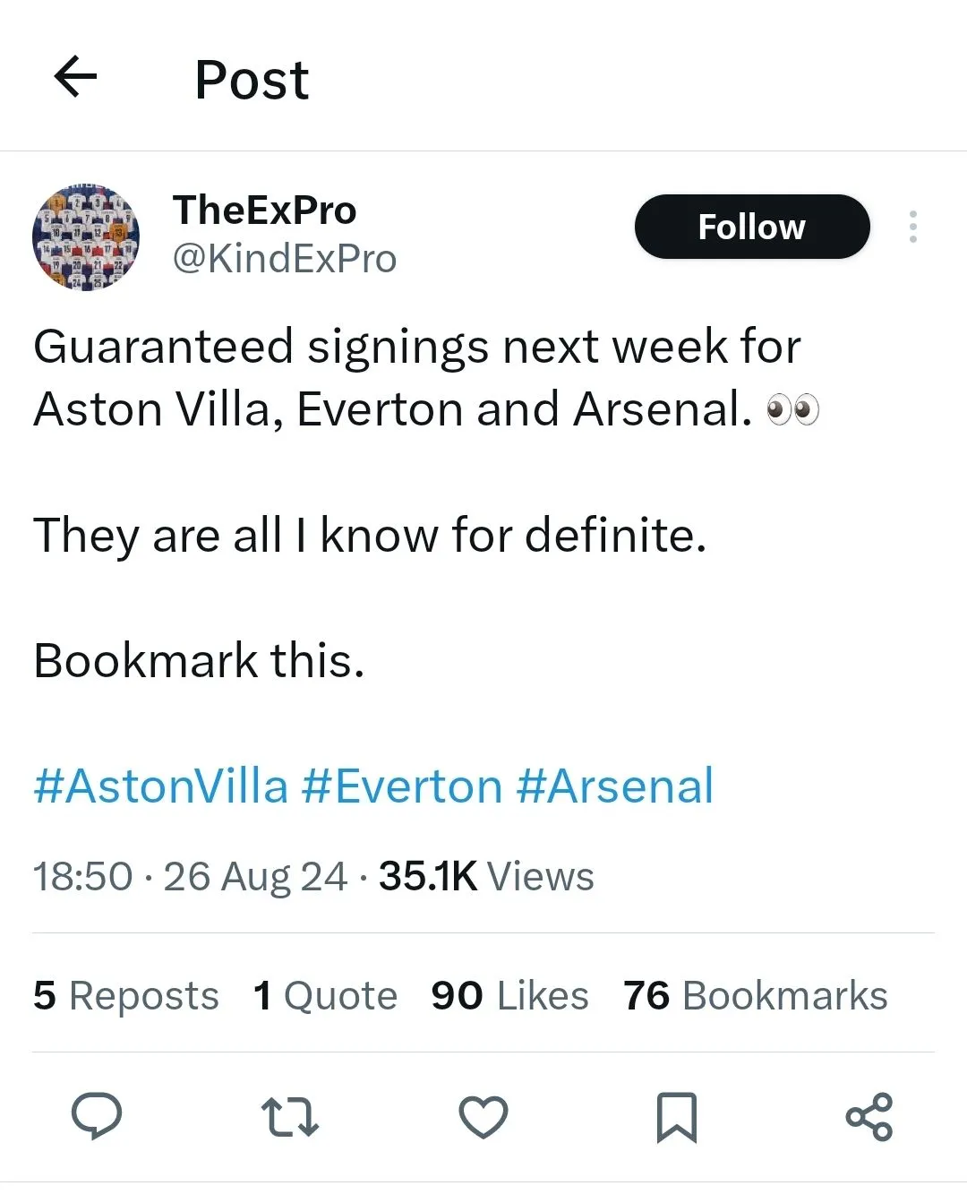967x1194 pixels.
Task: View the 1 Quote post
Action: pos(325,995)
